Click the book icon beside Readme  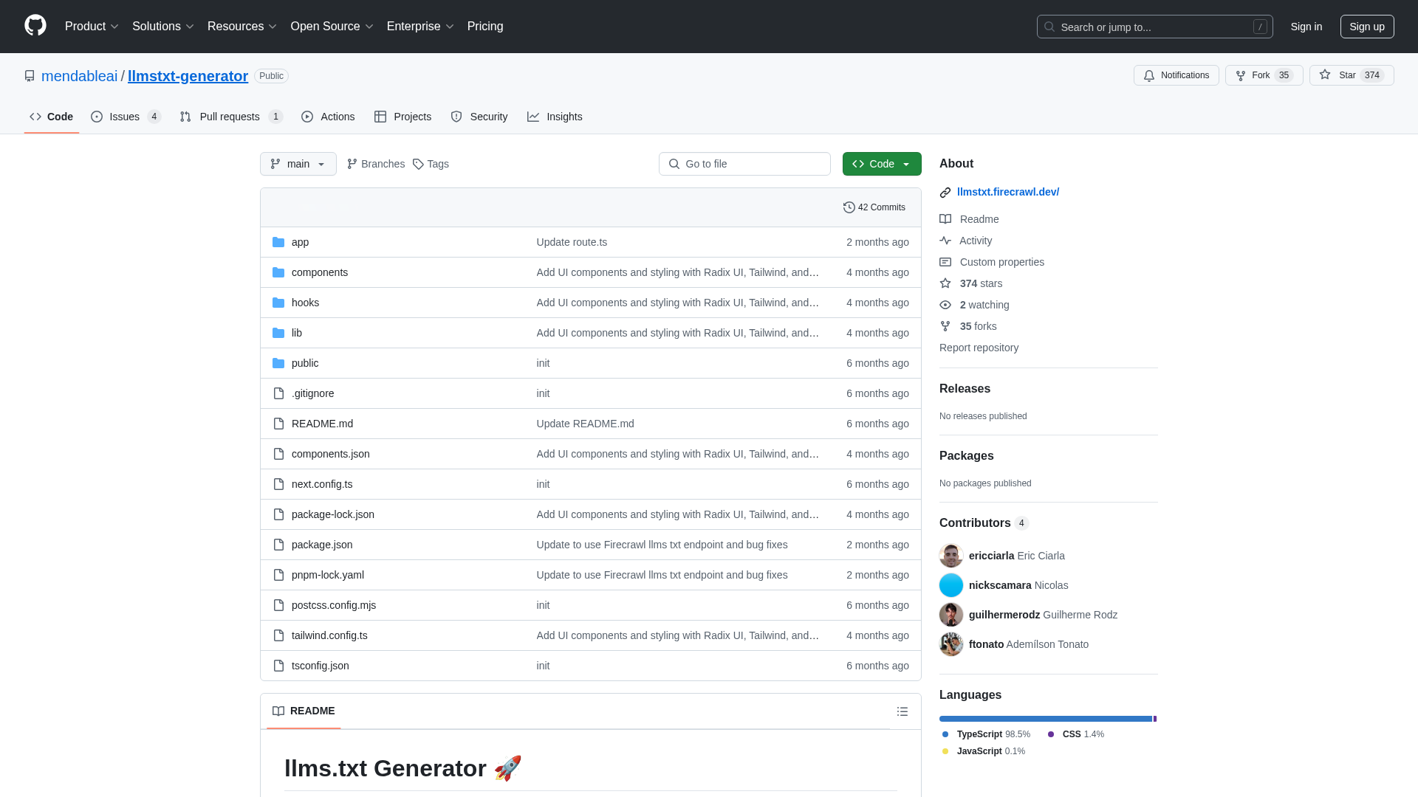[x=945, y=219]
